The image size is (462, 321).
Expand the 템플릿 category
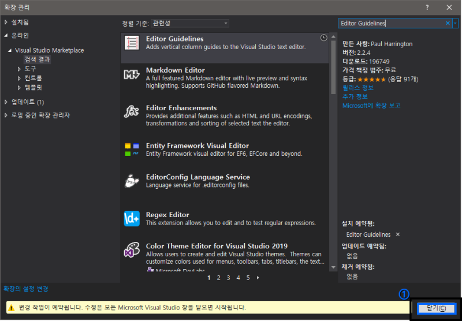click(19, 88)
